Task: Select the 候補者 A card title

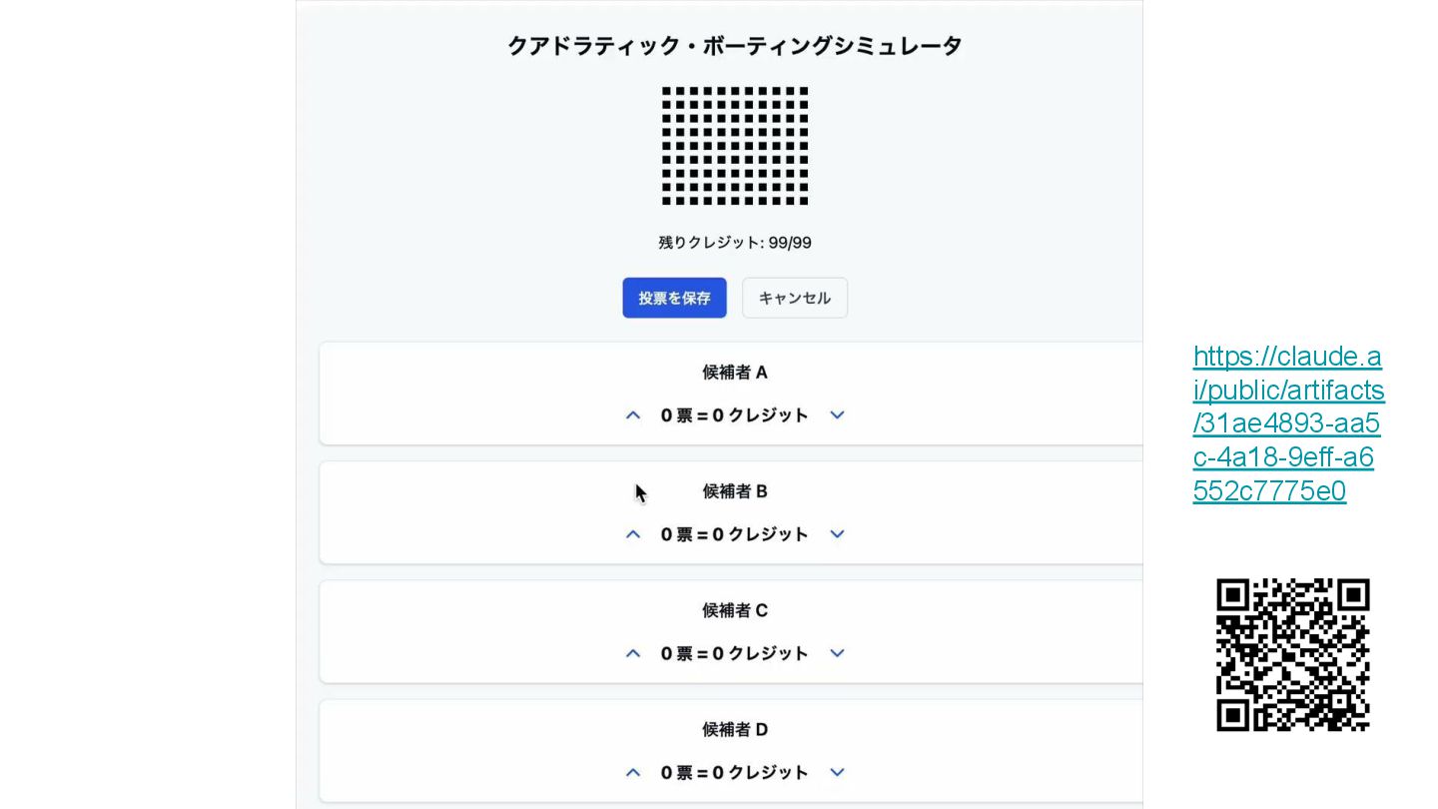Action: 735,373
